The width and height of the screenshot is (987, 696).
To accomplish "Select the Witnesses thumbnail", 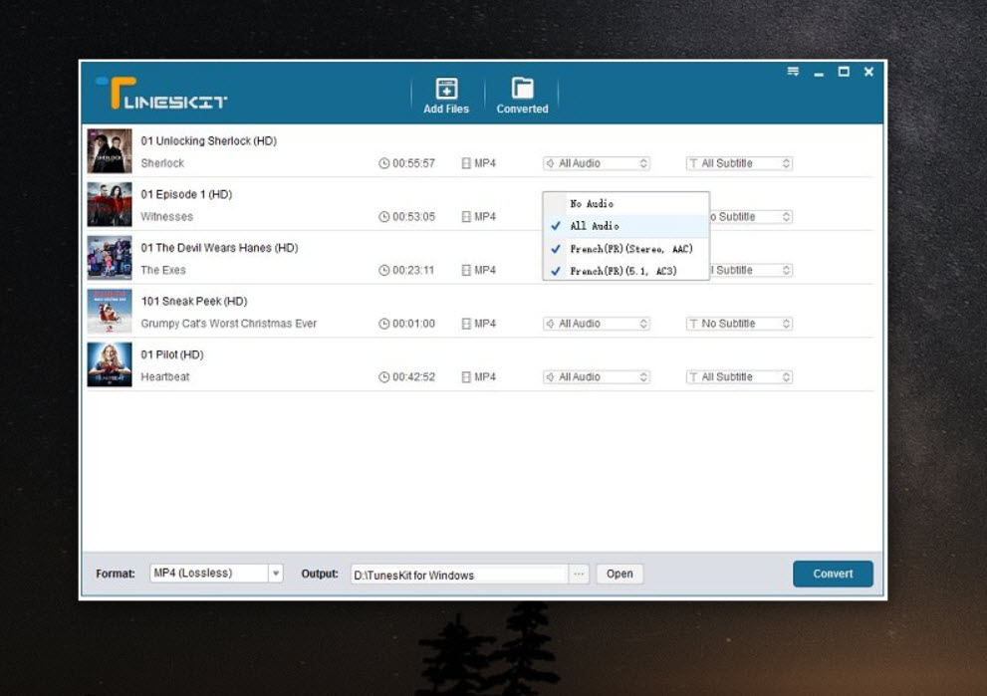I will [x=110, y=204].
